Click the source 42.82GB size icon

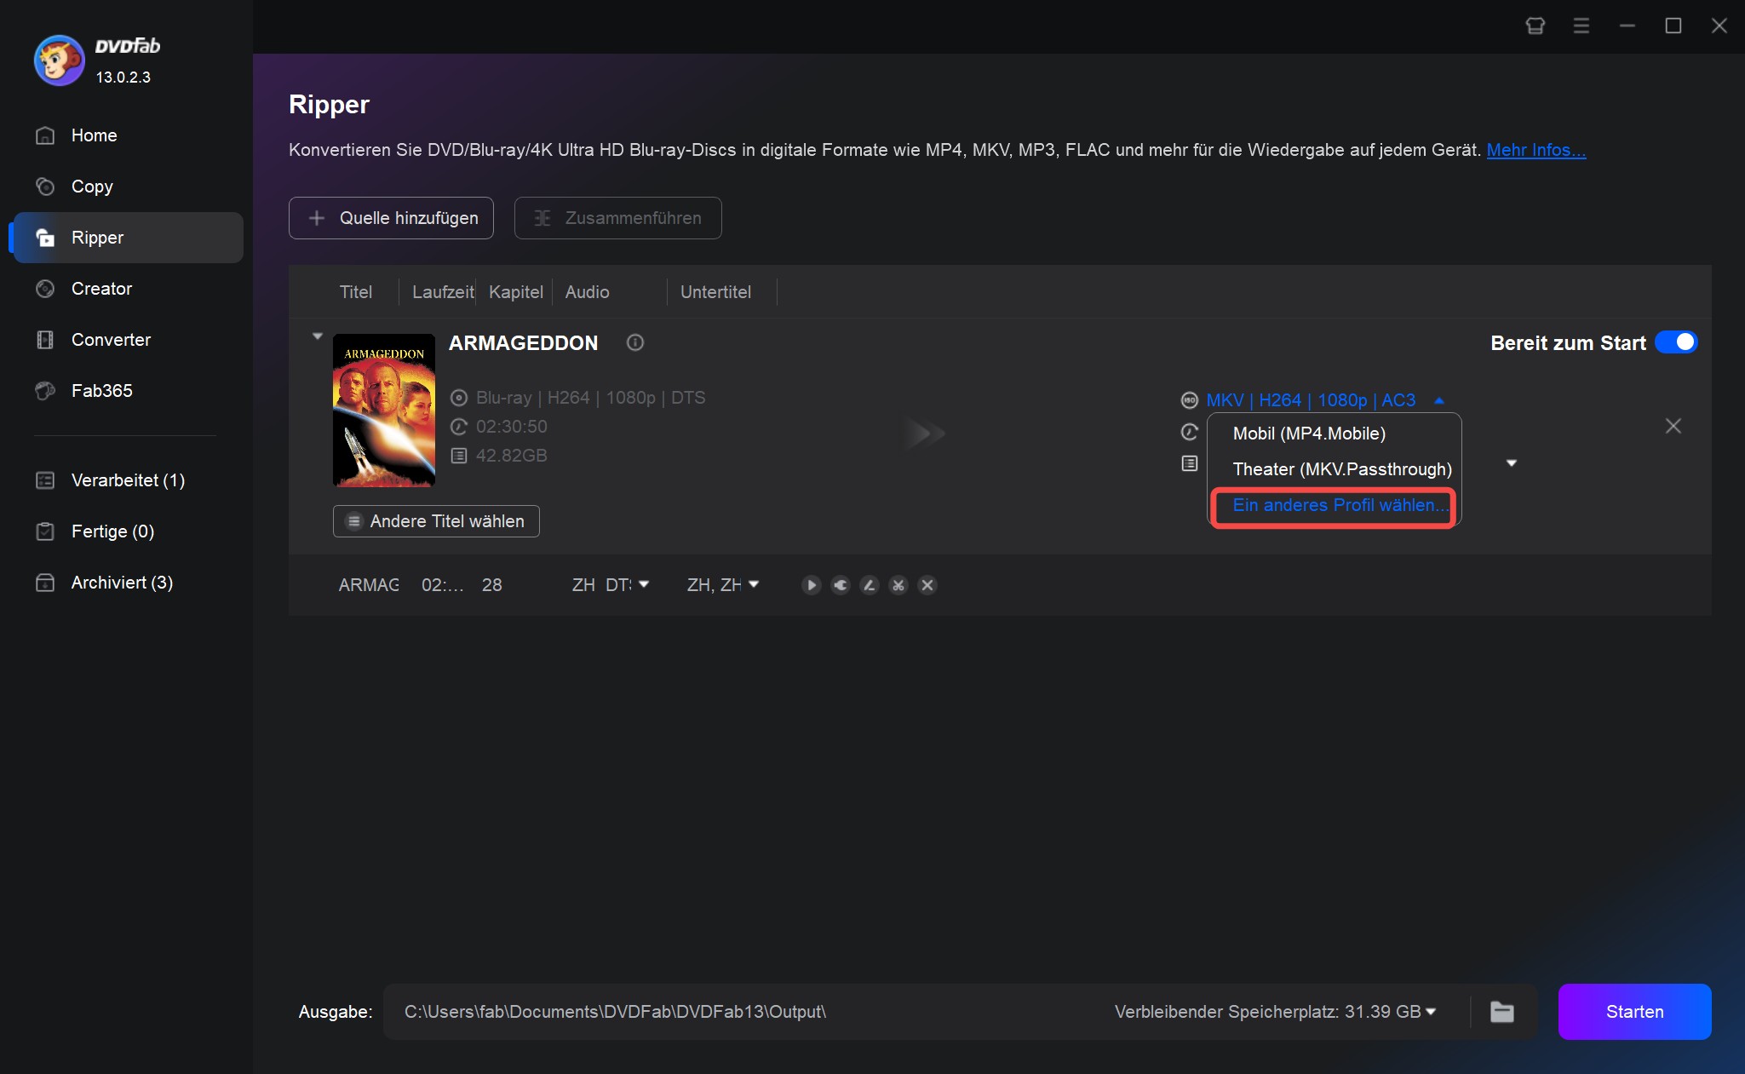(x=459, y=456)
